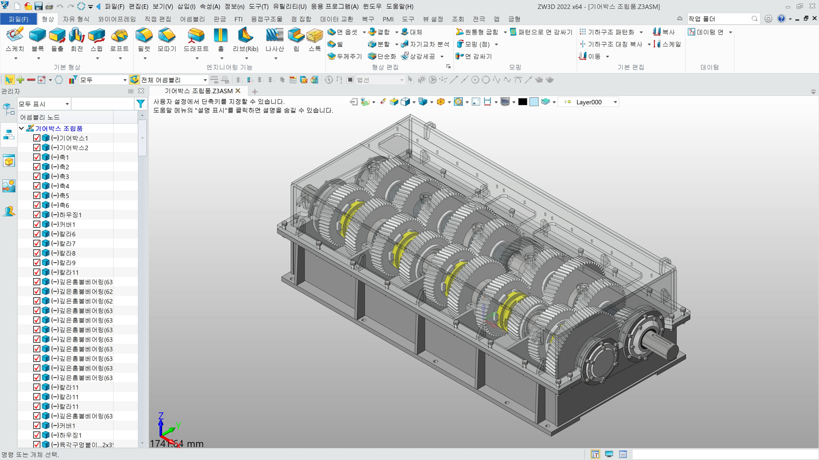Open the 파일(F) menu
The height and width of the screenshot is (460, 819).
pyautogui.click(x=114, y=6)
